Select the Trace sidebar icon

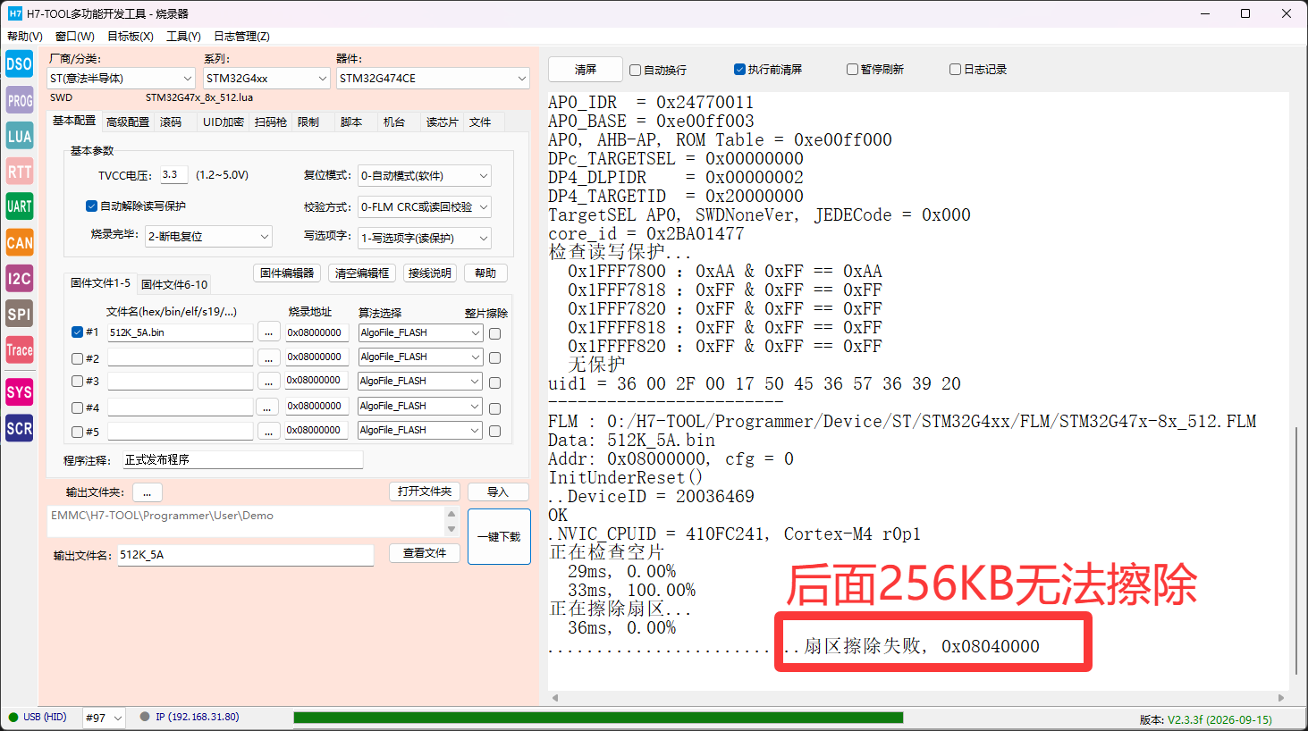tap(19, 349)
